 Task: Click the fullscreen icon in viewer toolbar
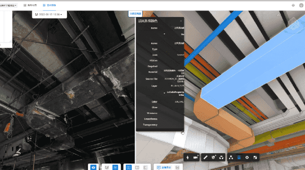coord(255,157)
